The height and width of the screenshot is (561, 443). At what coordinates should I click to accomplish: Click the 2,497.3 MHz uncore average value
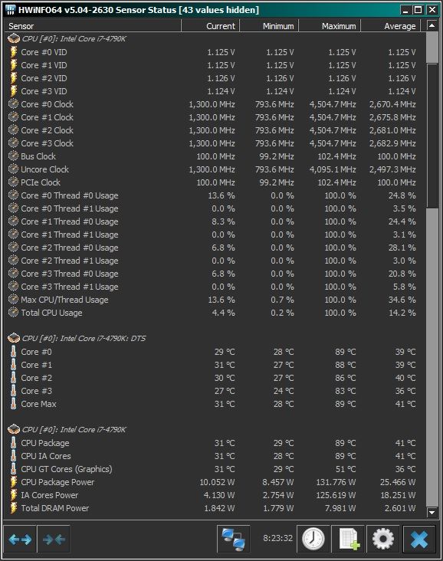coord(392,169)
